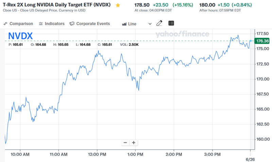Click the 12:00 PM time axis label

[98, 155]
